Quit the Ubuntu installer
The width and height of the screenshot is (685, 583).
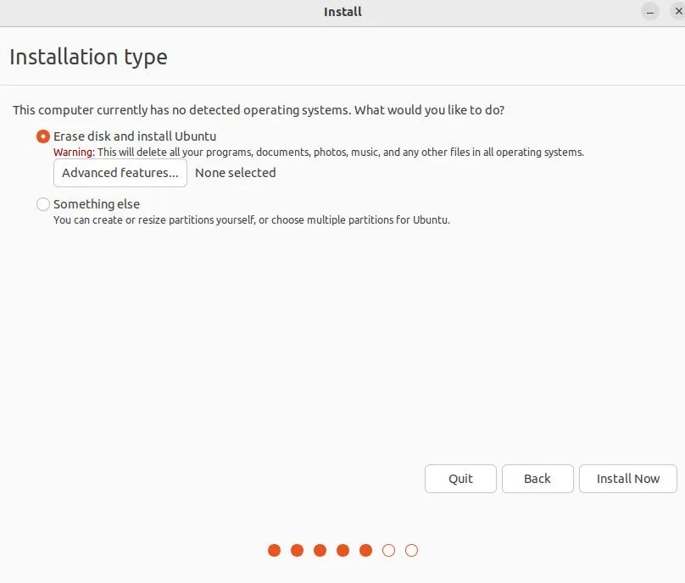460,479
